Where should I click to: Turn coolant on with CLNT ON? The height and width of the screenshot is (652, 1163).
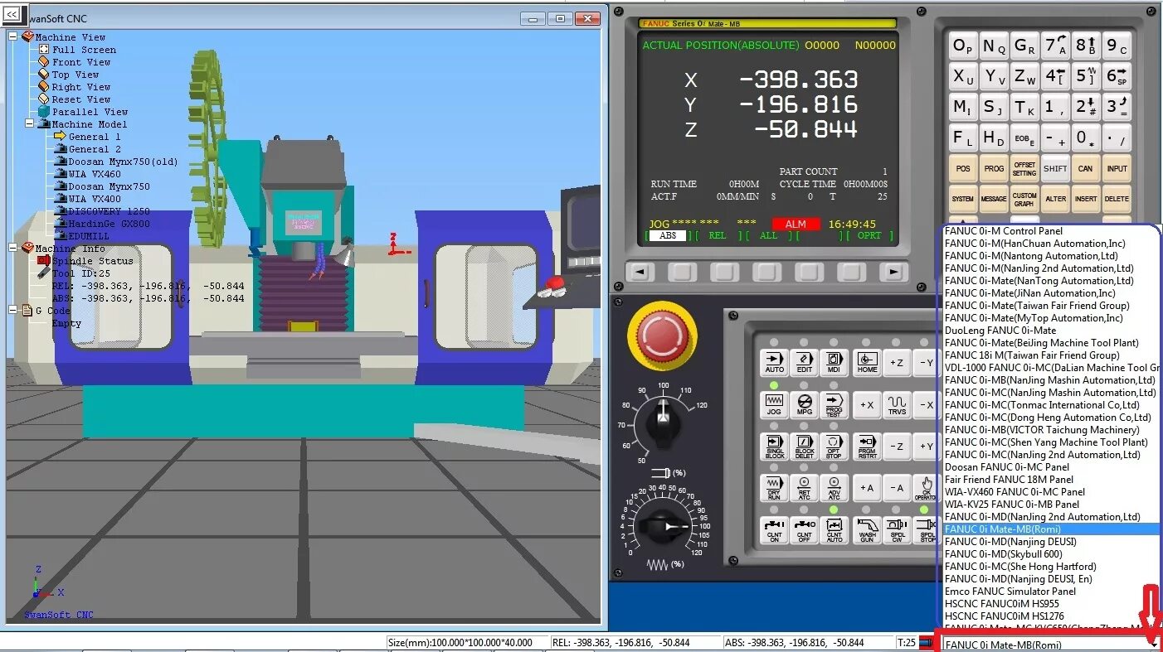point(774,530)
